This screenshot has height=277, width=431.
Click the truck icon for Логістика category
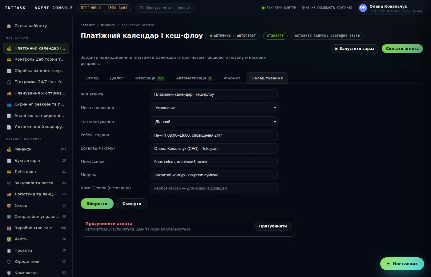point(9,194)
